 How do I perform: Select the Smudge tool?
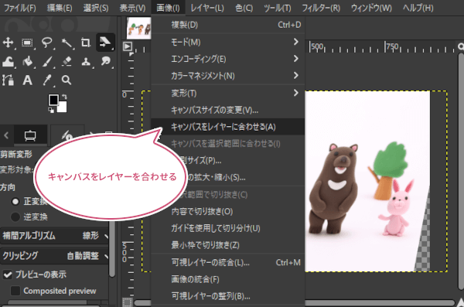click(105, 62)
